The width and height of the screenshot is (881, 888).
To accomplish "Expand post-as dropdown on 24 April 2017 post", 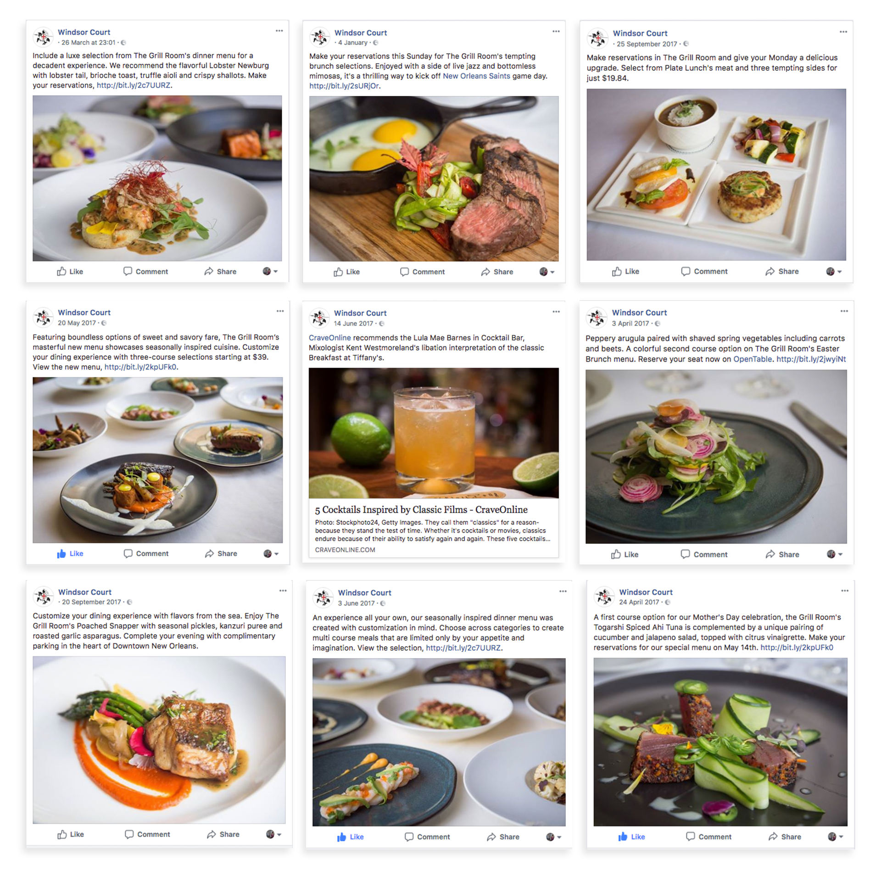I will (836, 837).
